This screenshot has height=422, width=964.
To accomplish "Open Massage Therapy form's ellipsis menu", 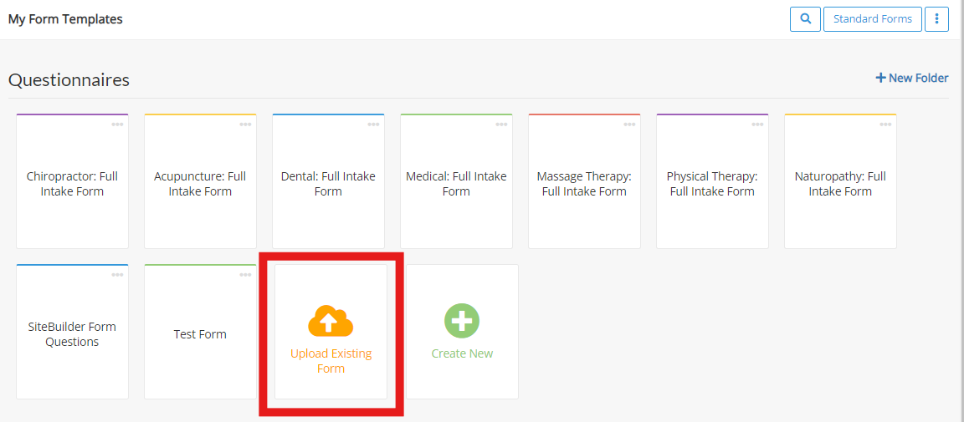I will [x=629, y=125].
